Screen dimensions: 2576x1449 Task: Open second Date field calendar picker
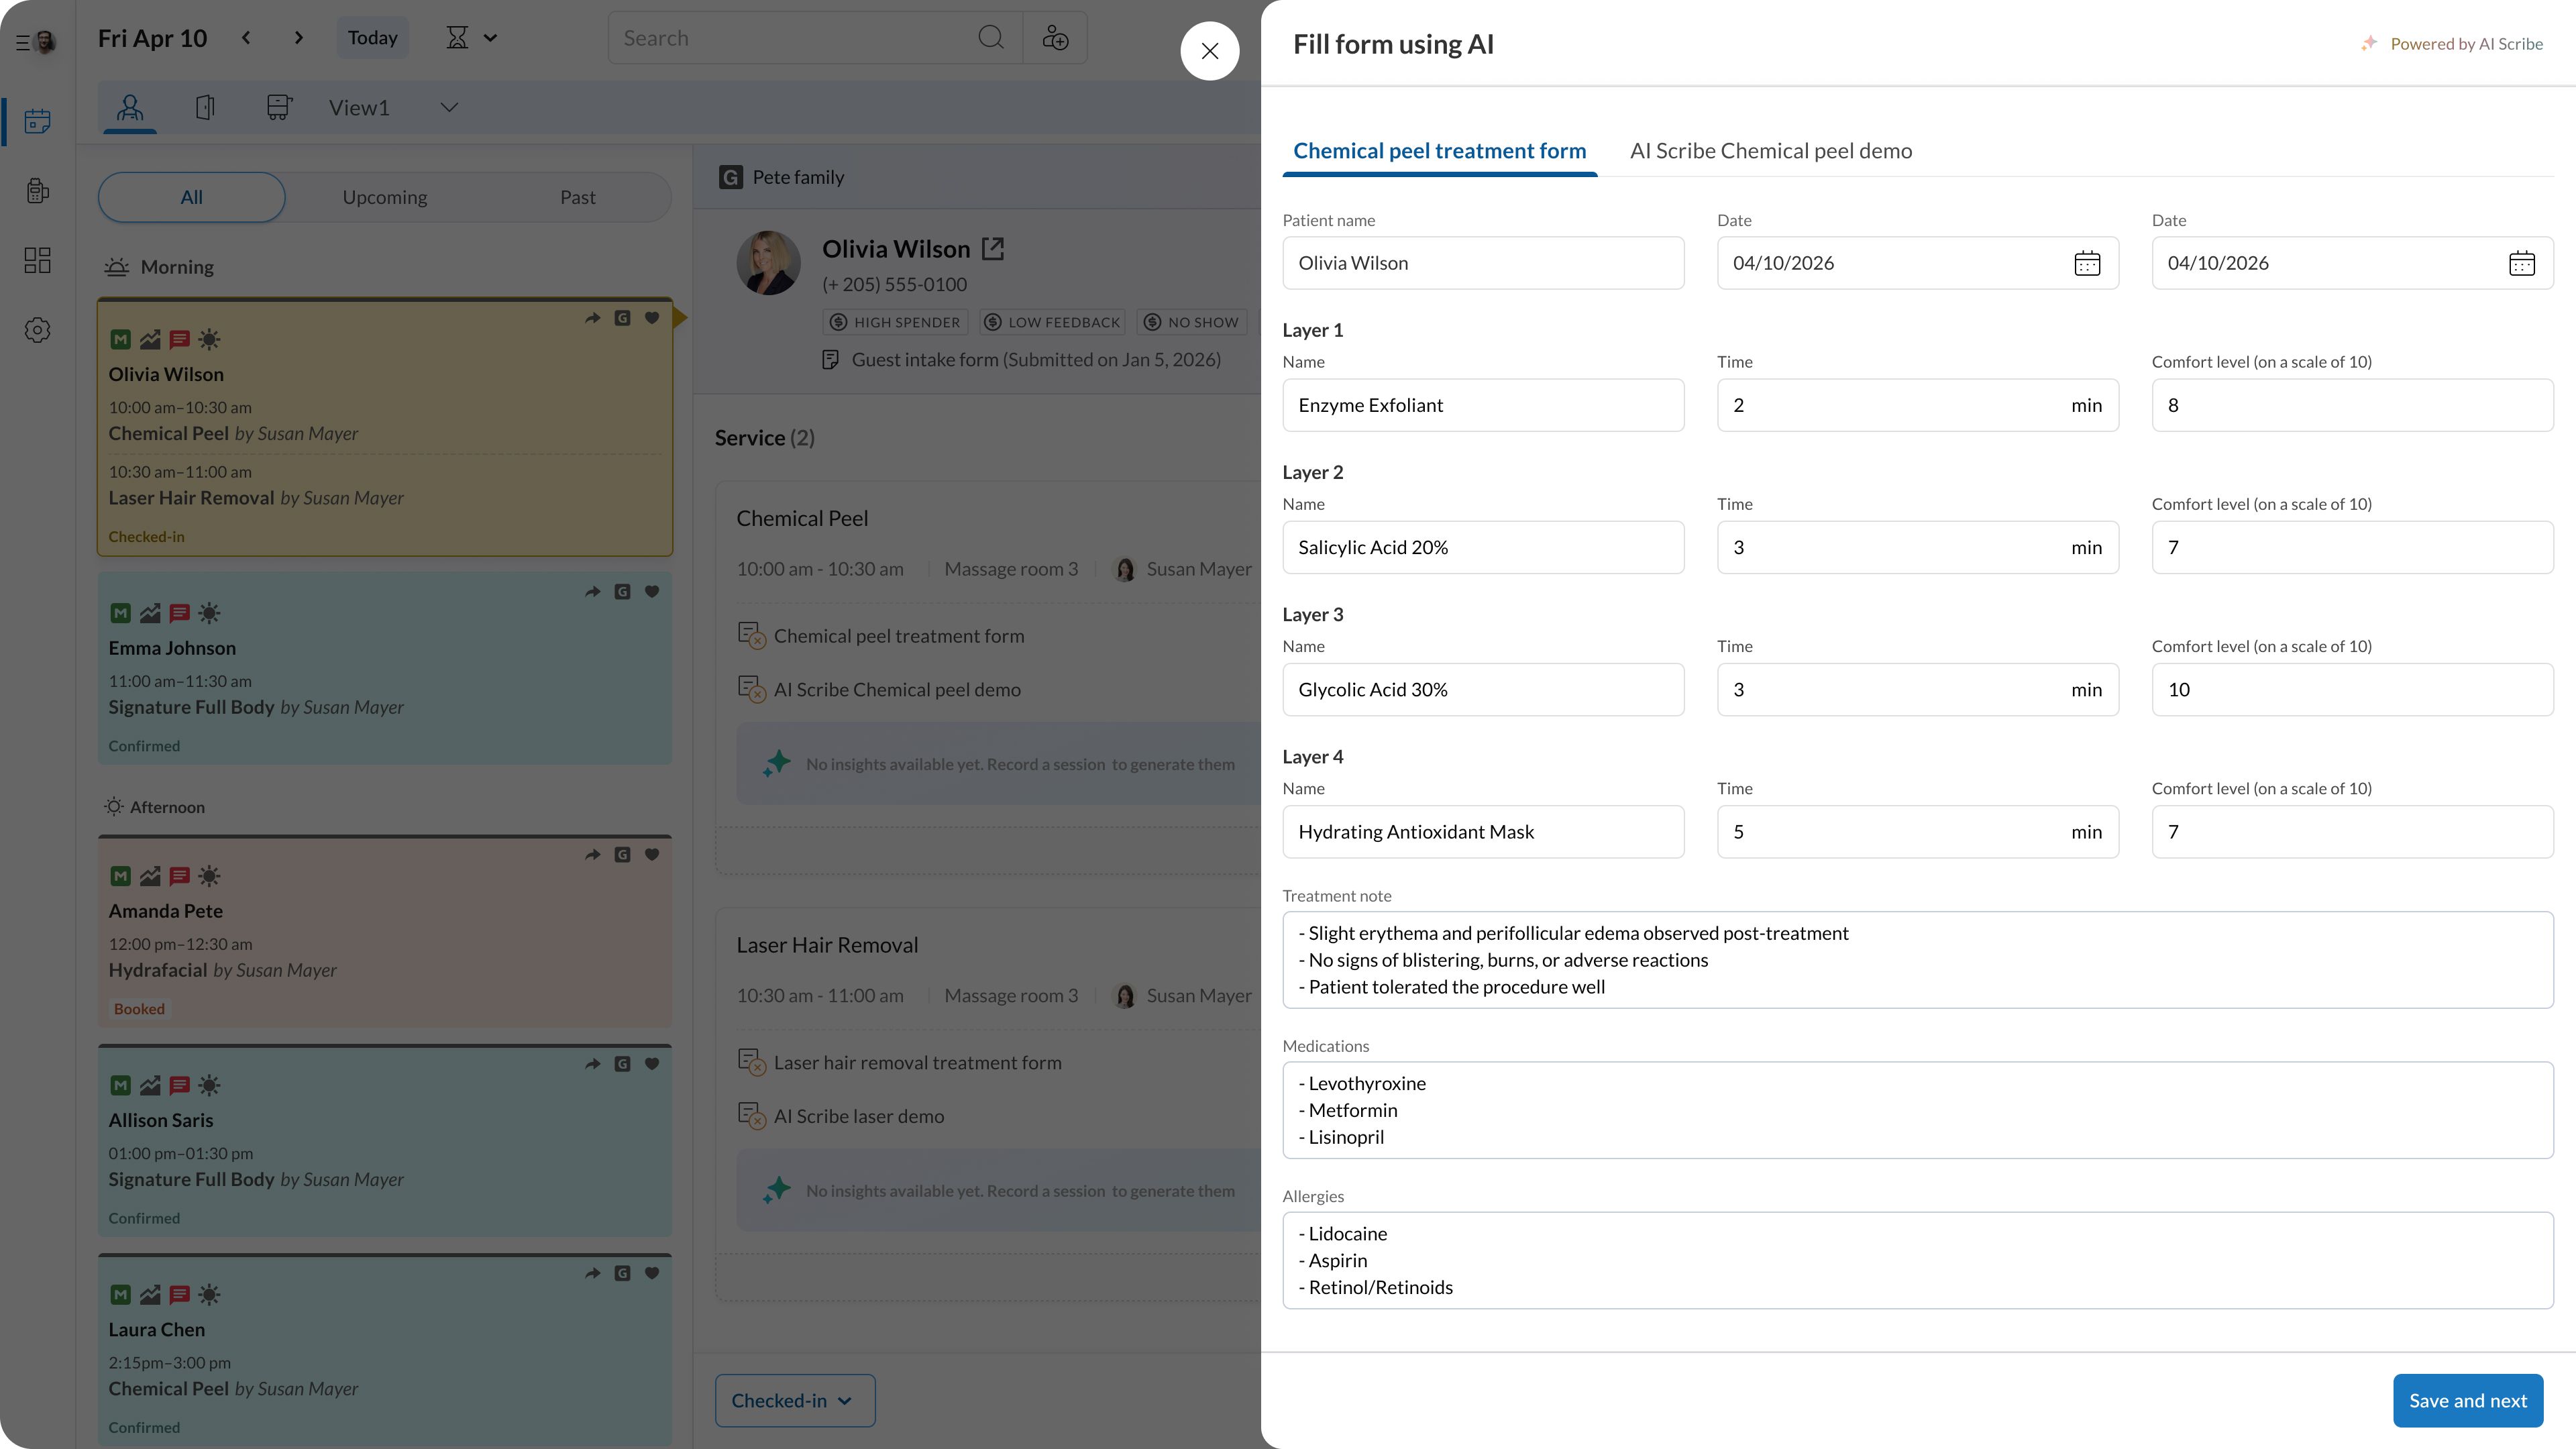pyautogui.click(x=2521, y=264)
